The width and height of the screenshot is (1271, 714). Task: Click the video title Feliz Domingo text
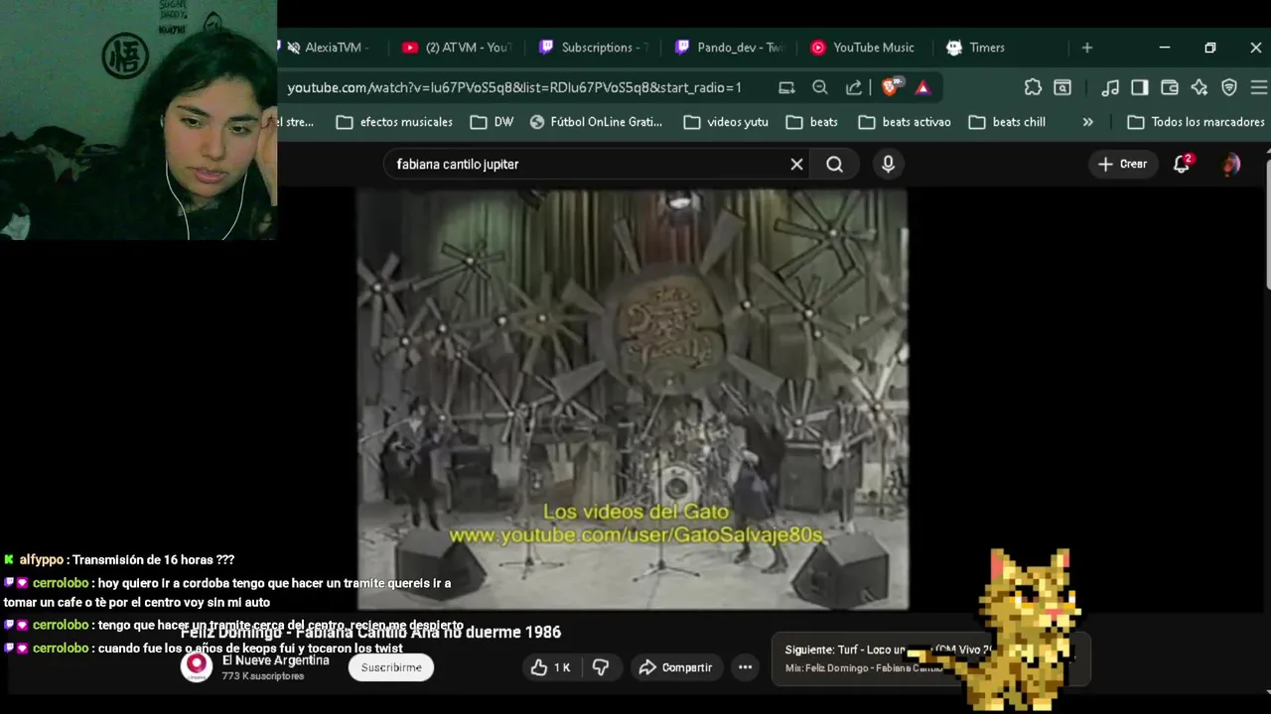370,632
